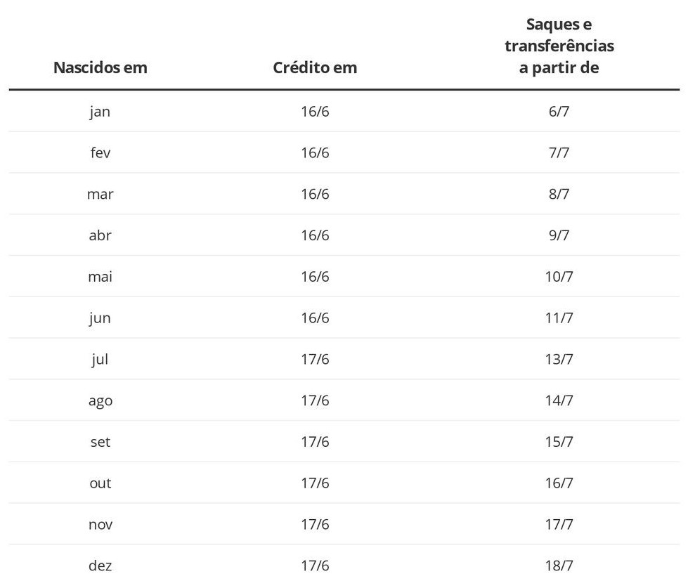This screenshot has height=588, width=688.
Task: Click the 'mar' row label
Action: [100, 195]
